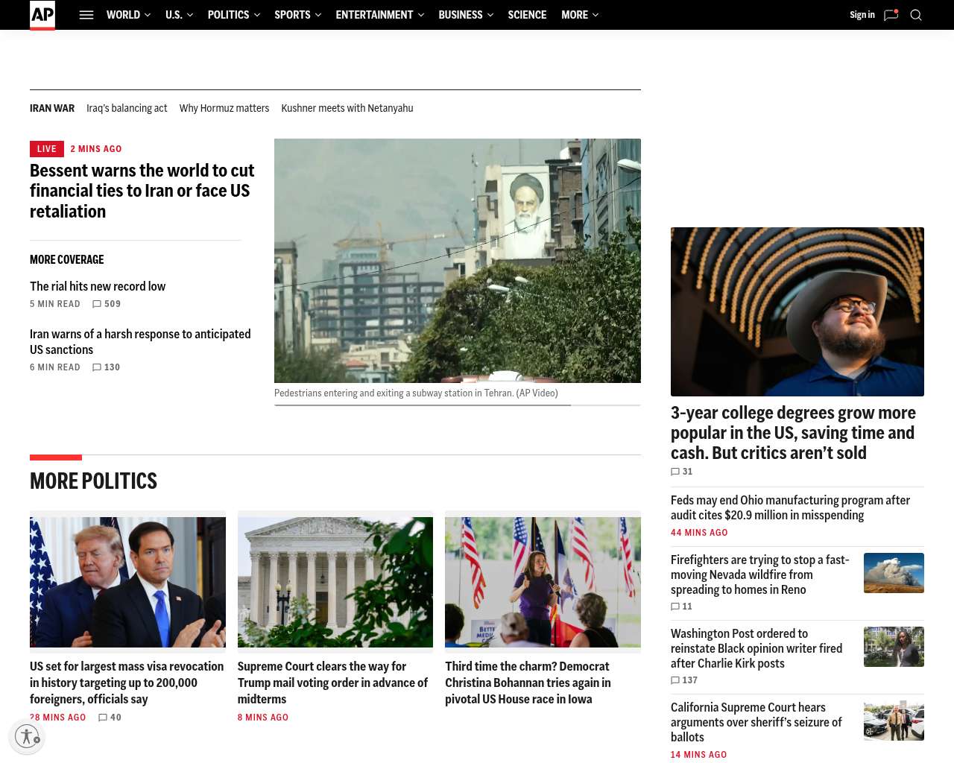
Task: Click the Tehran video caption text
Action: [x=416, y=393]
